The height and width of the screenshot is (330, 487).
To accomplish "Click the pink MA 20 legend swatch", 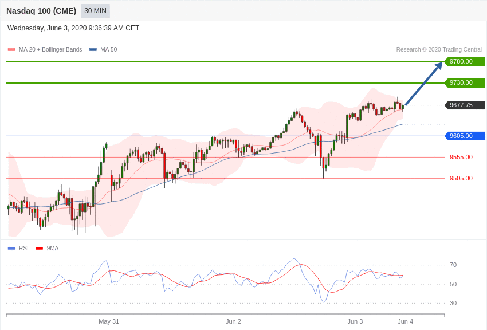I will (11, 50).
